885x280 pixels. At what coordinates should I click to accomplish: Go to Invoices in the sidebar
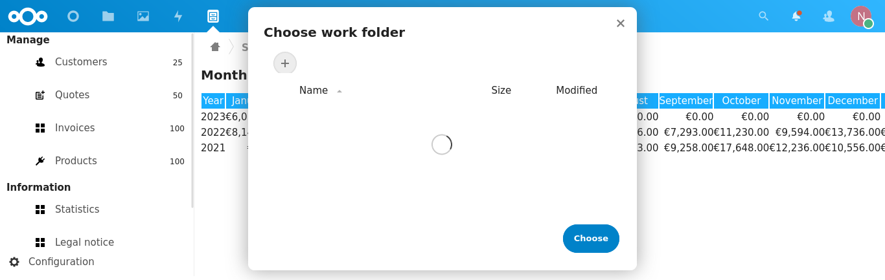pos(75,128)
